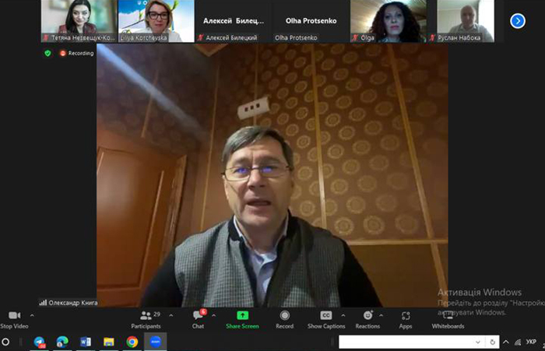The image size is (545, 351).
Task: Open the Chat panel
Action: (x=198, y=320)
